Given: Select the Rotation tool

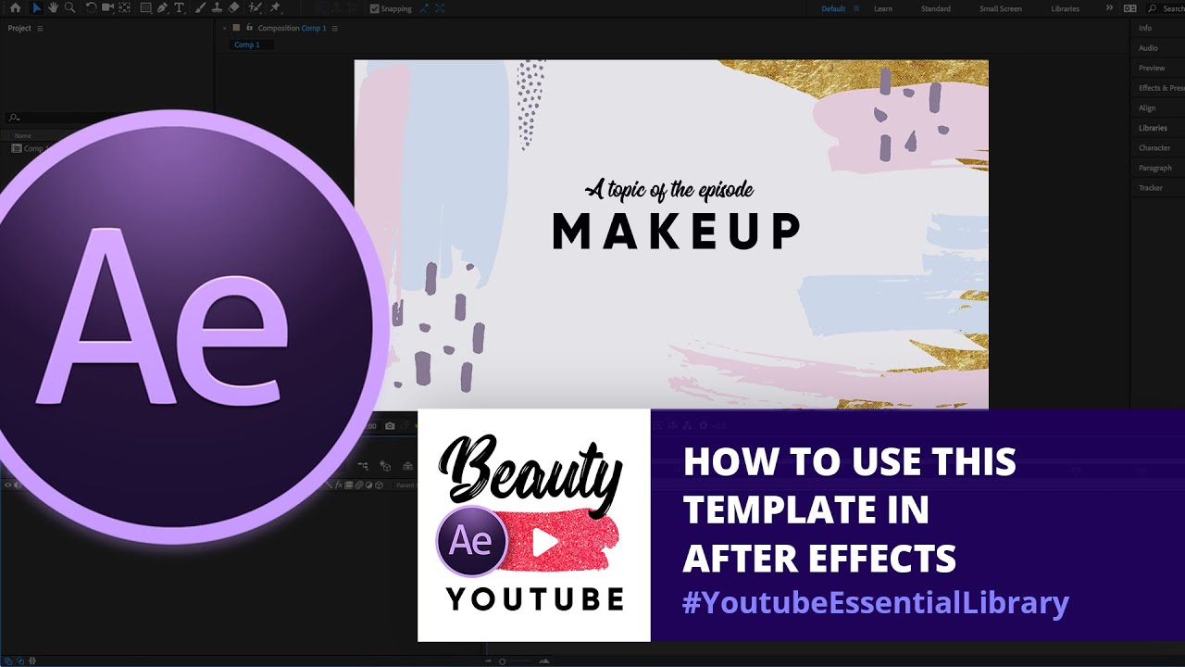Looking at the screenshot, I should (x=91, y=8).
